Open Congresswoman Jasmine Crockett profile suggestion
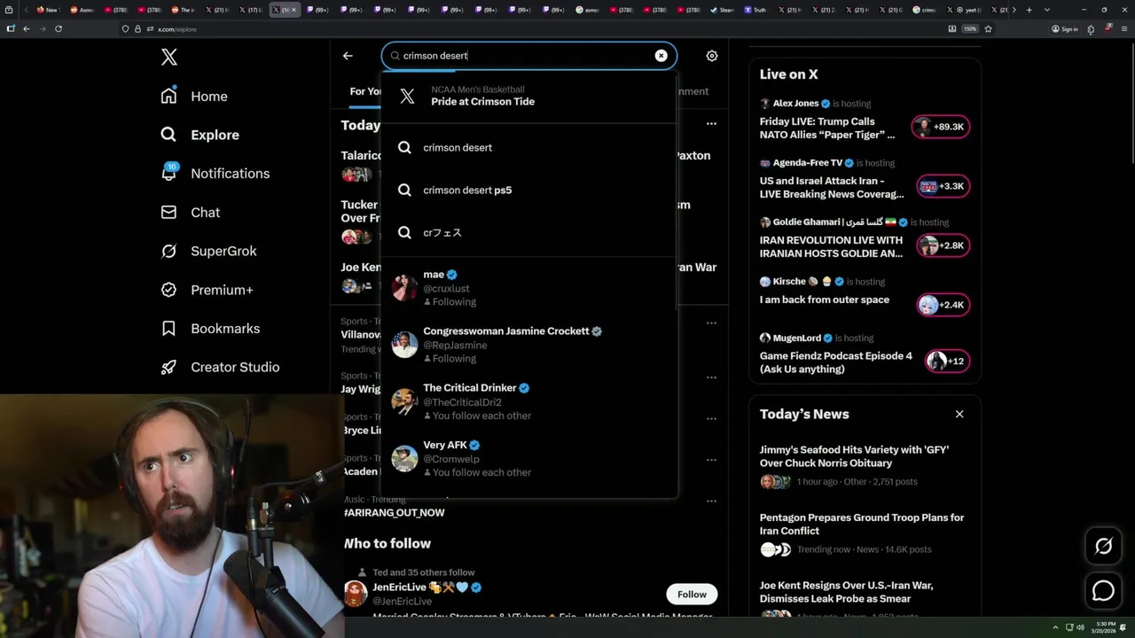The image size is (1135, 638). pyautogui.click(x=529, y=345)
